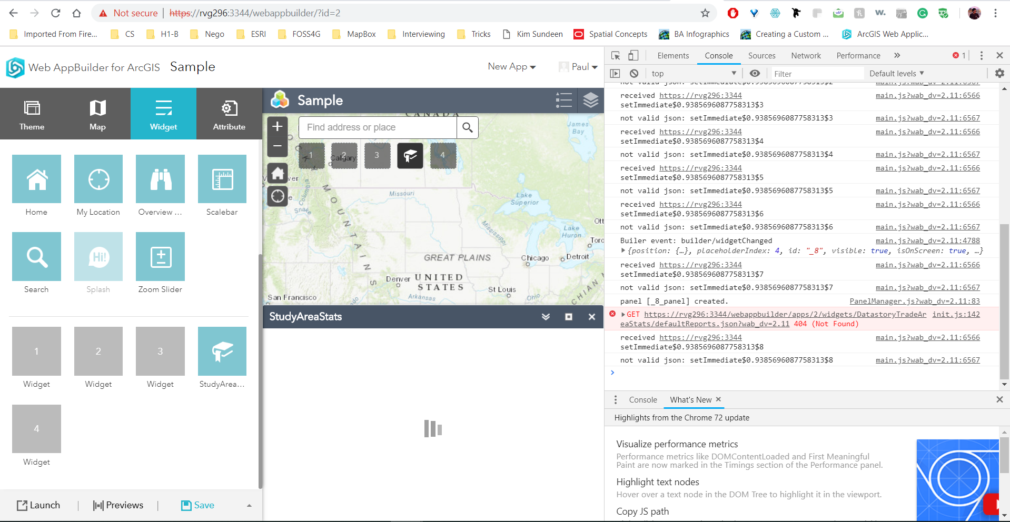This screenshot has width=1010, height=522.
Task: Toggle the console live expression eye
Action: [x=755, y=74]
